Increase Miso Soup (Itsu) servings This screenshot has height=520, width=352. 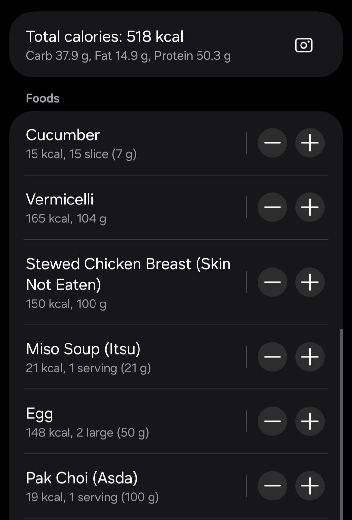[x=310, y=357]
